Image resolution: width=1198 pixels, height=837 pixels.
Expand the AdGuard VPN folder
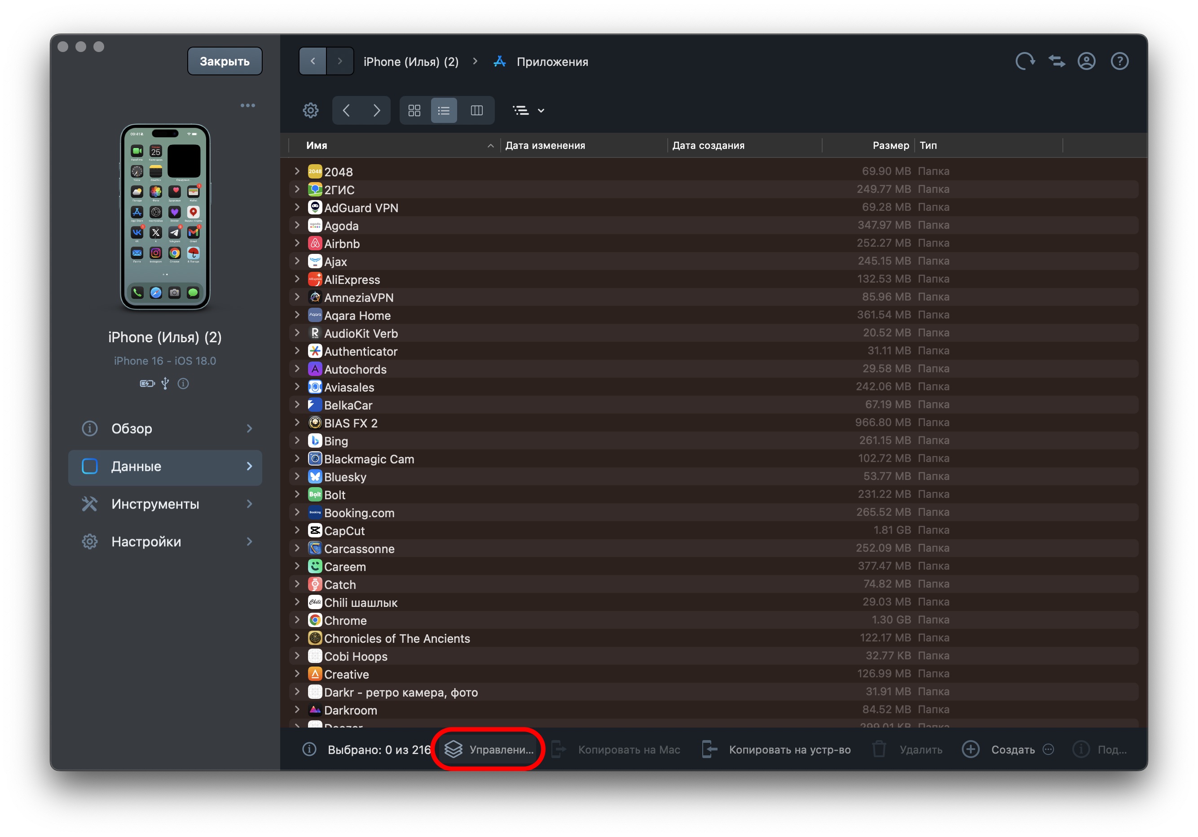click(297, 207)
